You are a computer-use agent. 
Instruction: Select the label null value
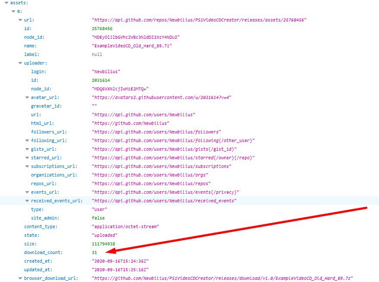(x=97, y=55)
